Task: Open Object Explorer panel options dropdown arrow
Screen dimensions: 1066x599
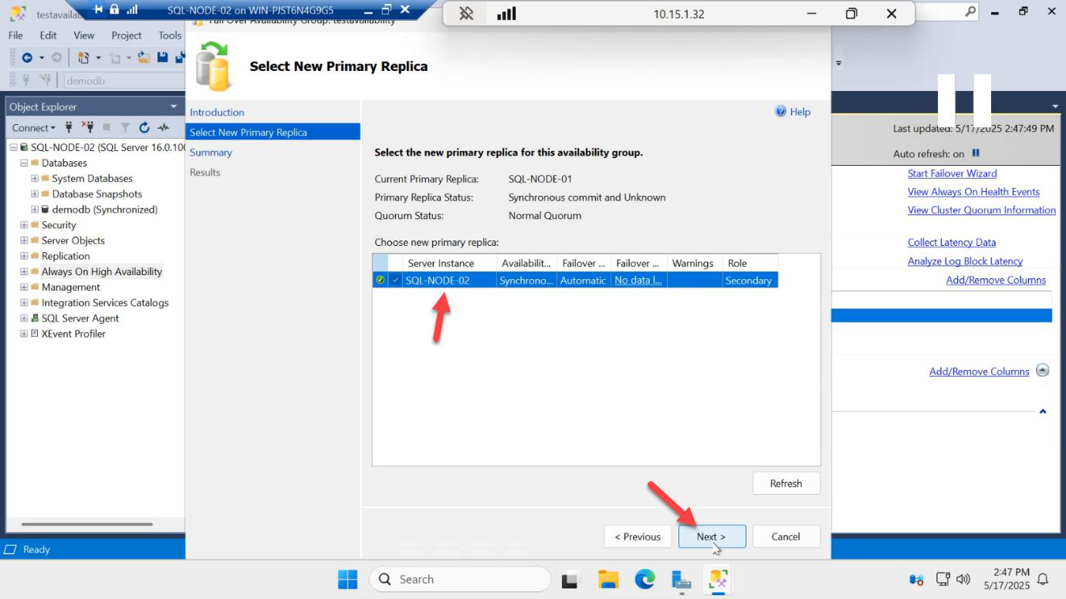Action: coord(174,106)
